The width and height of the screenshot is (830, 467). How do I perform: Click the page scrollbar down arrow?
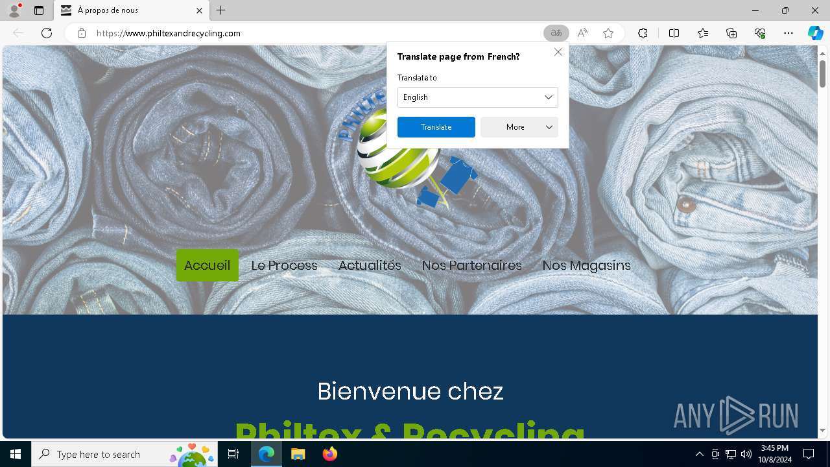pos(823,430)
